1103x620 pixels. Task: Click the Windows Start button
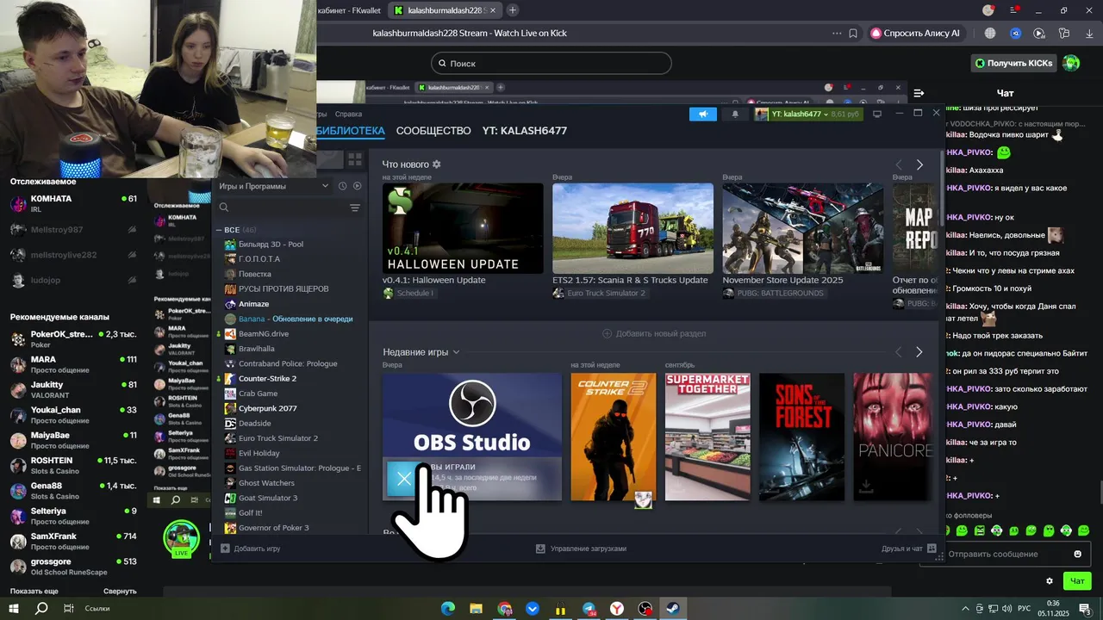click(x=14, y=609)
